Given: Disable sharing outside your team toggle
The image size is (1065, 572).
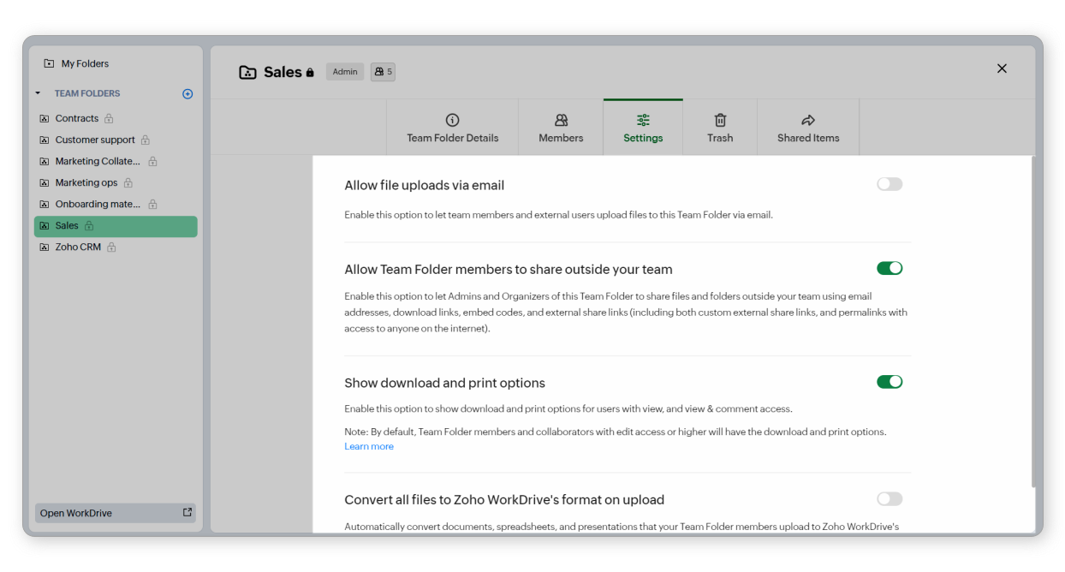Looking at the screenshot, I should [x=889, y=268].
